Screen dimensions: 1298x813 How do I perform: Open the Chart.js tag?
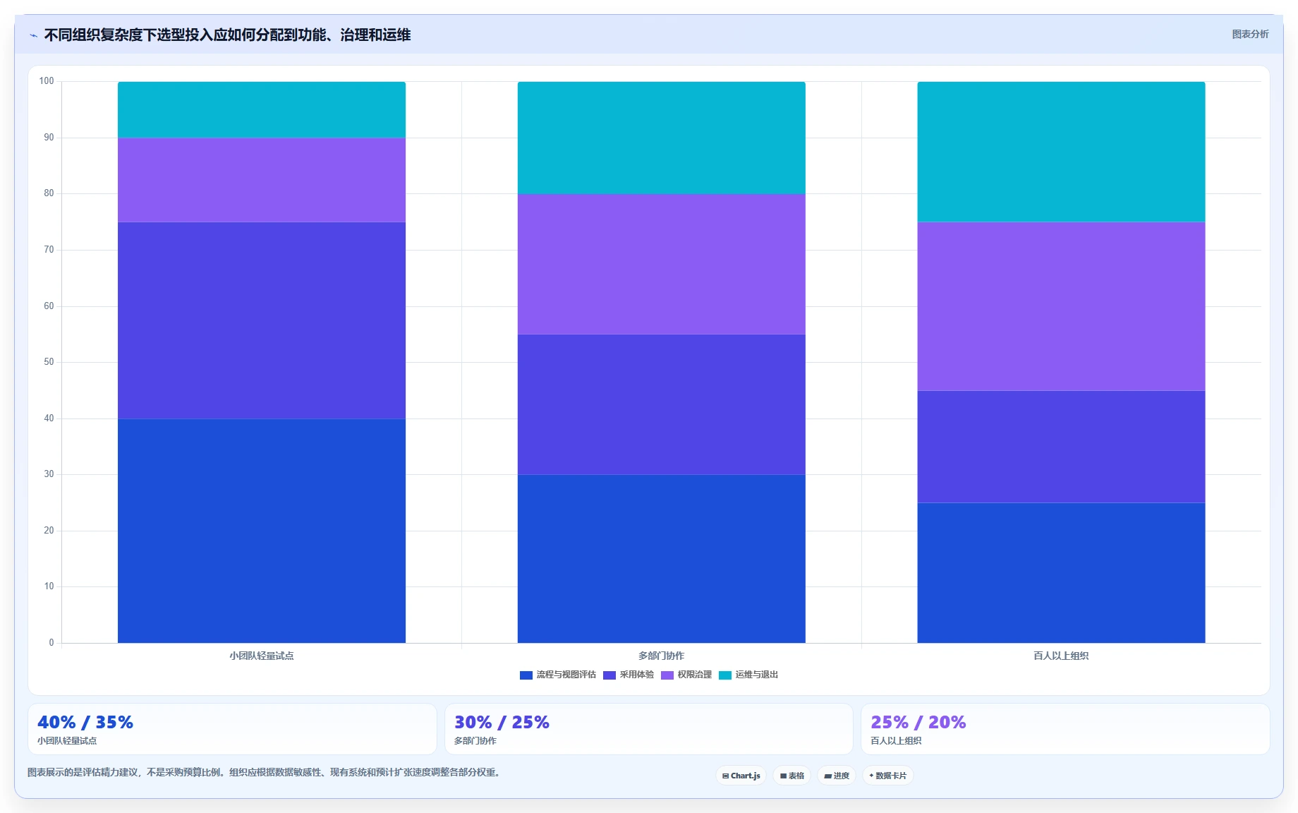click(x=741, y=776)
